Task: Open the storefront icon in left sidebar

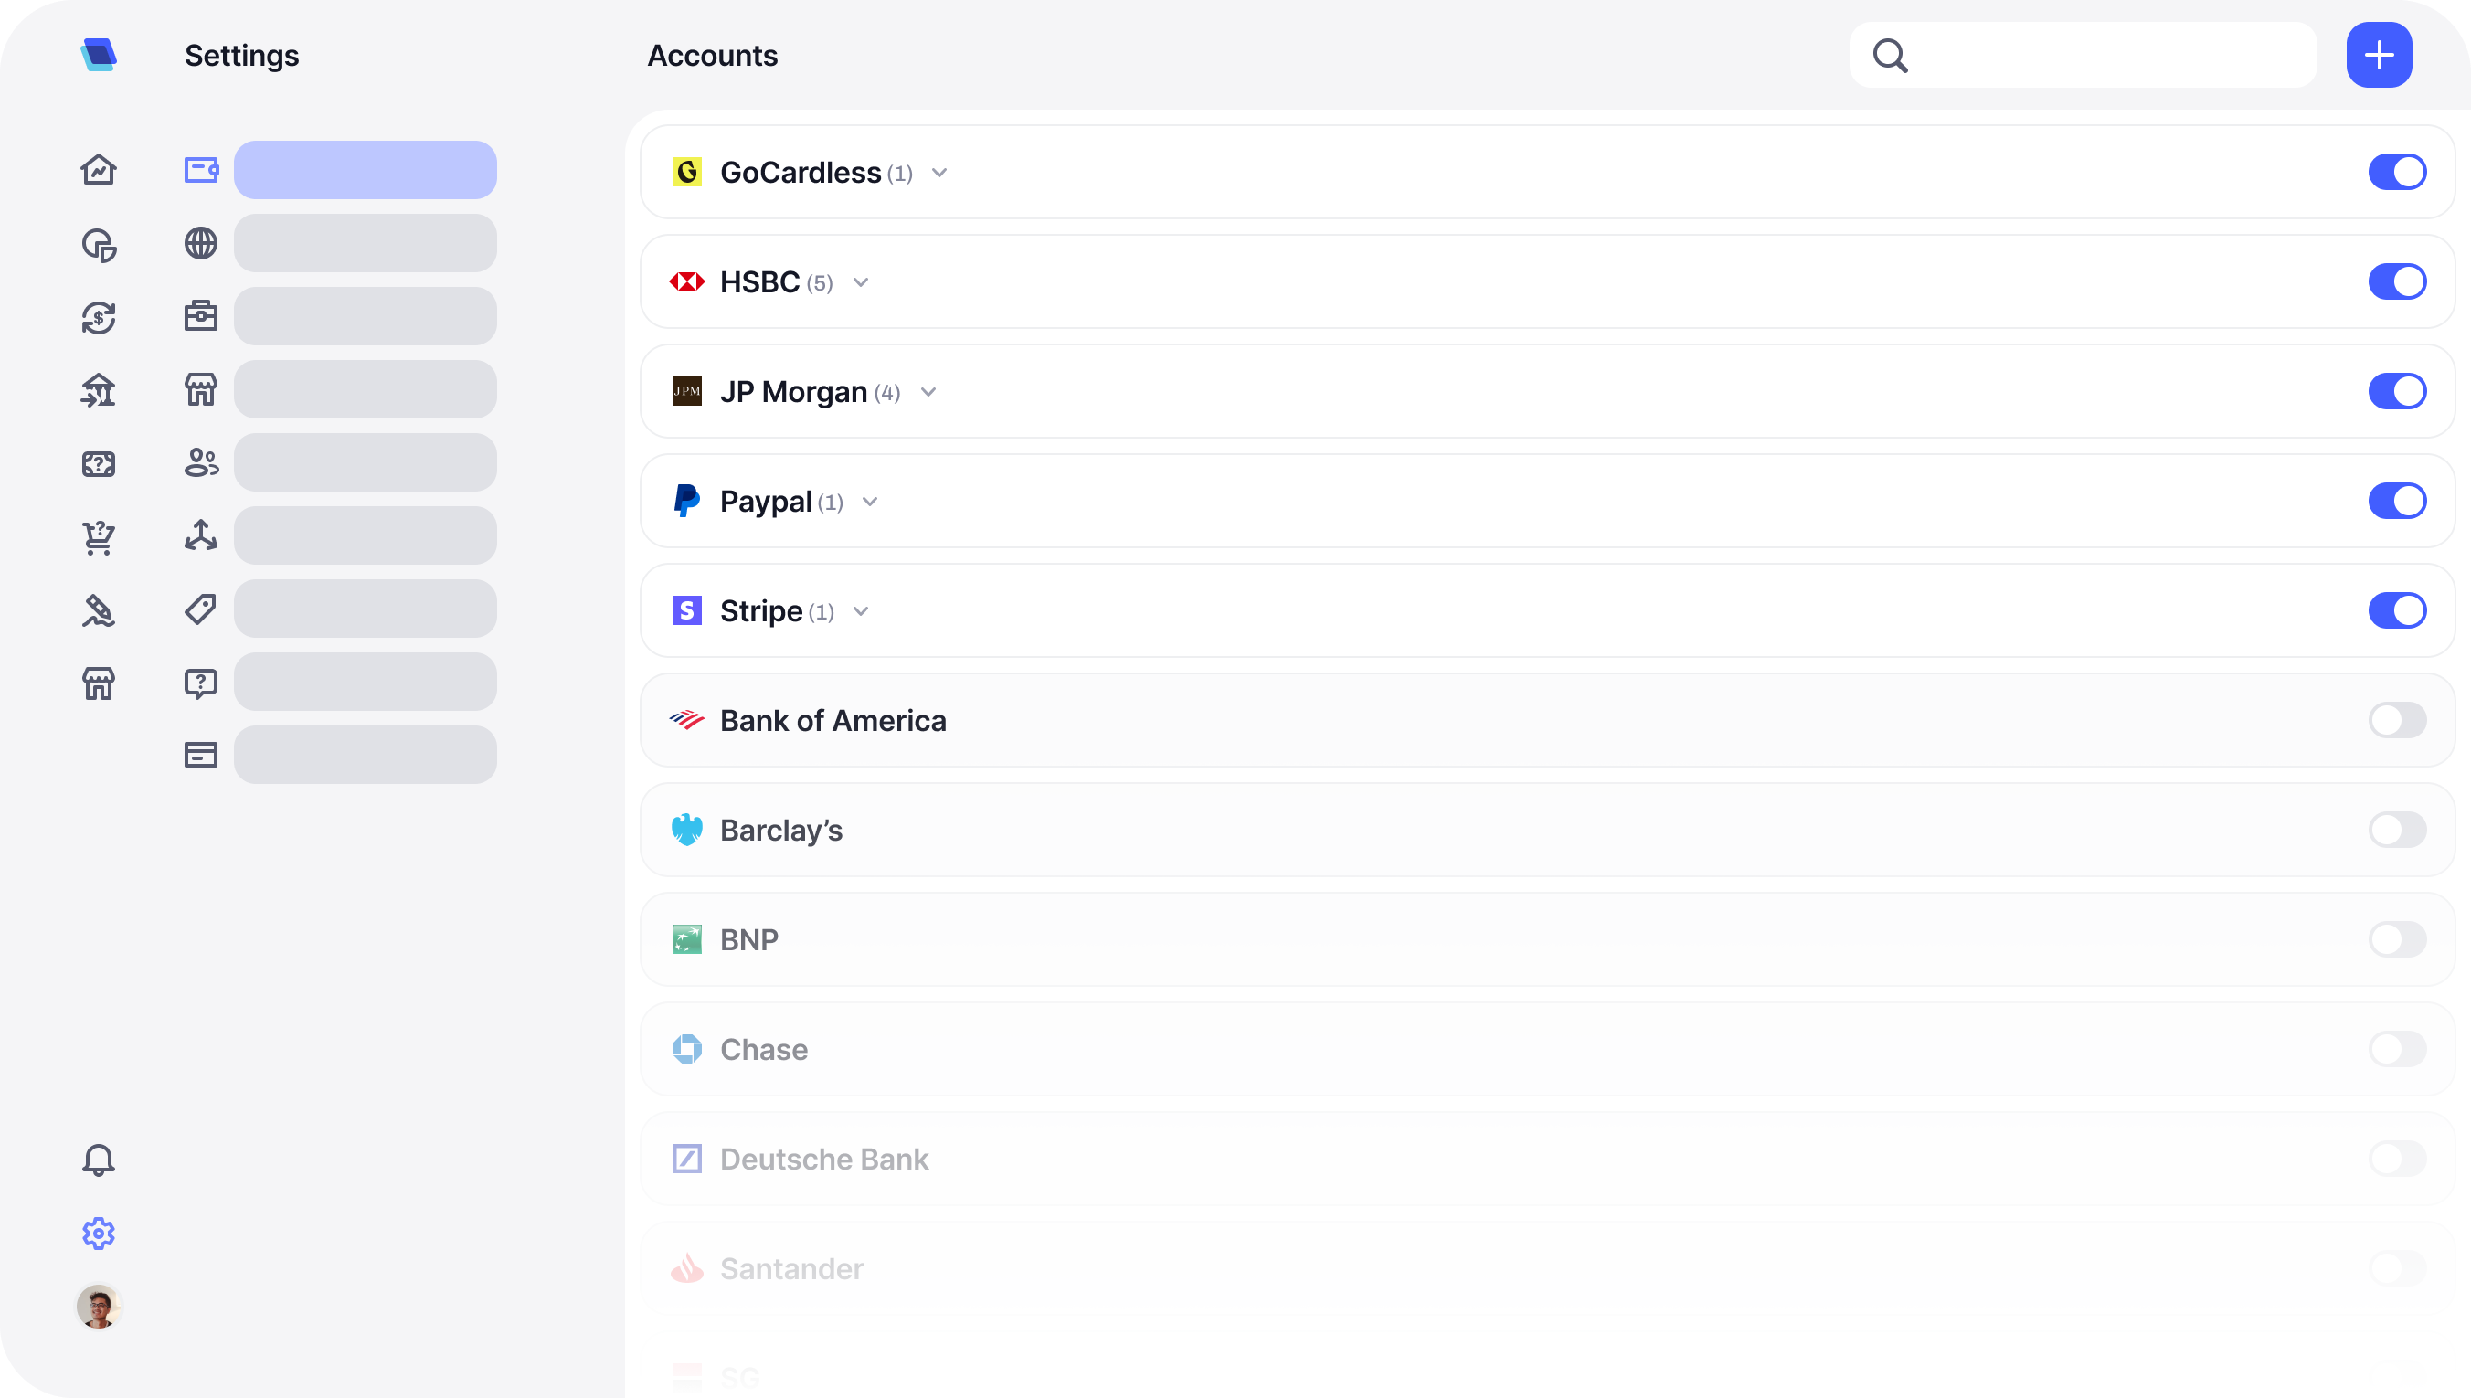Action: click(98, 683)
